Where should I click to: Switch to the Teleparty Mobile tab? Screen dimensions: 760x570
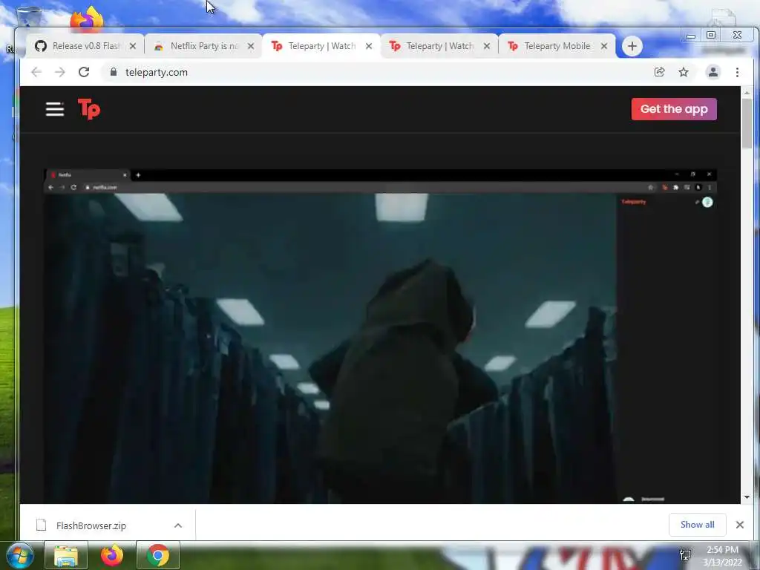click(x=557, y=46)
